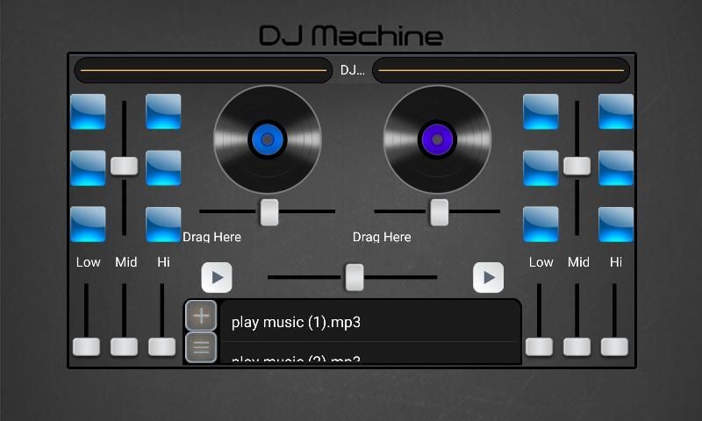Viewport: 702px width, 421px height.
Task: Click the right deck Hi EQ slider knob
Action: pyautogui.click(x=615, y=346)
